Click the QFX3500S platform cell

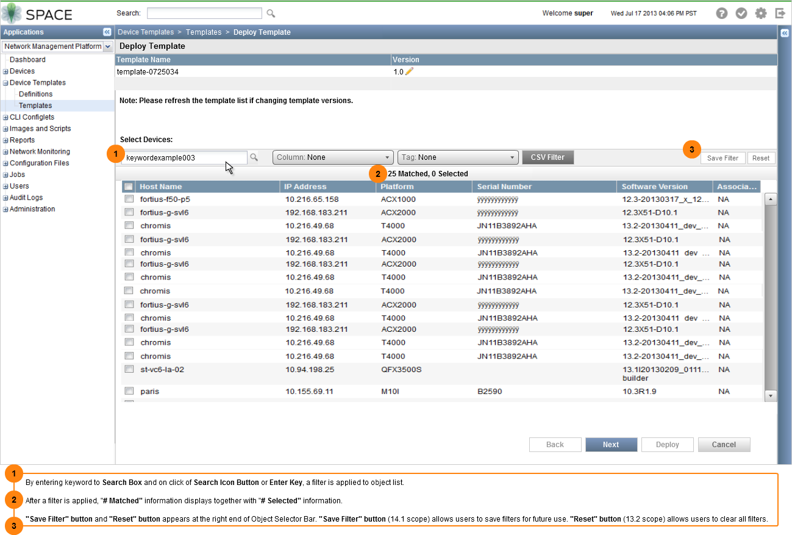[402, 370]
